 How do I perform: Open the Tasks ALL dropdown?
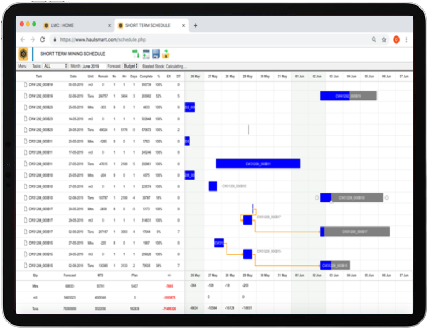(x=55, y=67)
